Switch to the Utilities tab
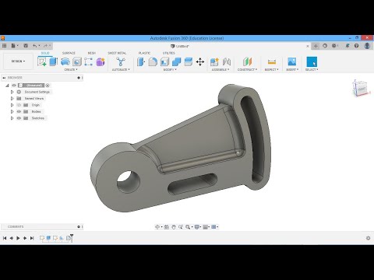The image size is (374, 280). (169, 53)
